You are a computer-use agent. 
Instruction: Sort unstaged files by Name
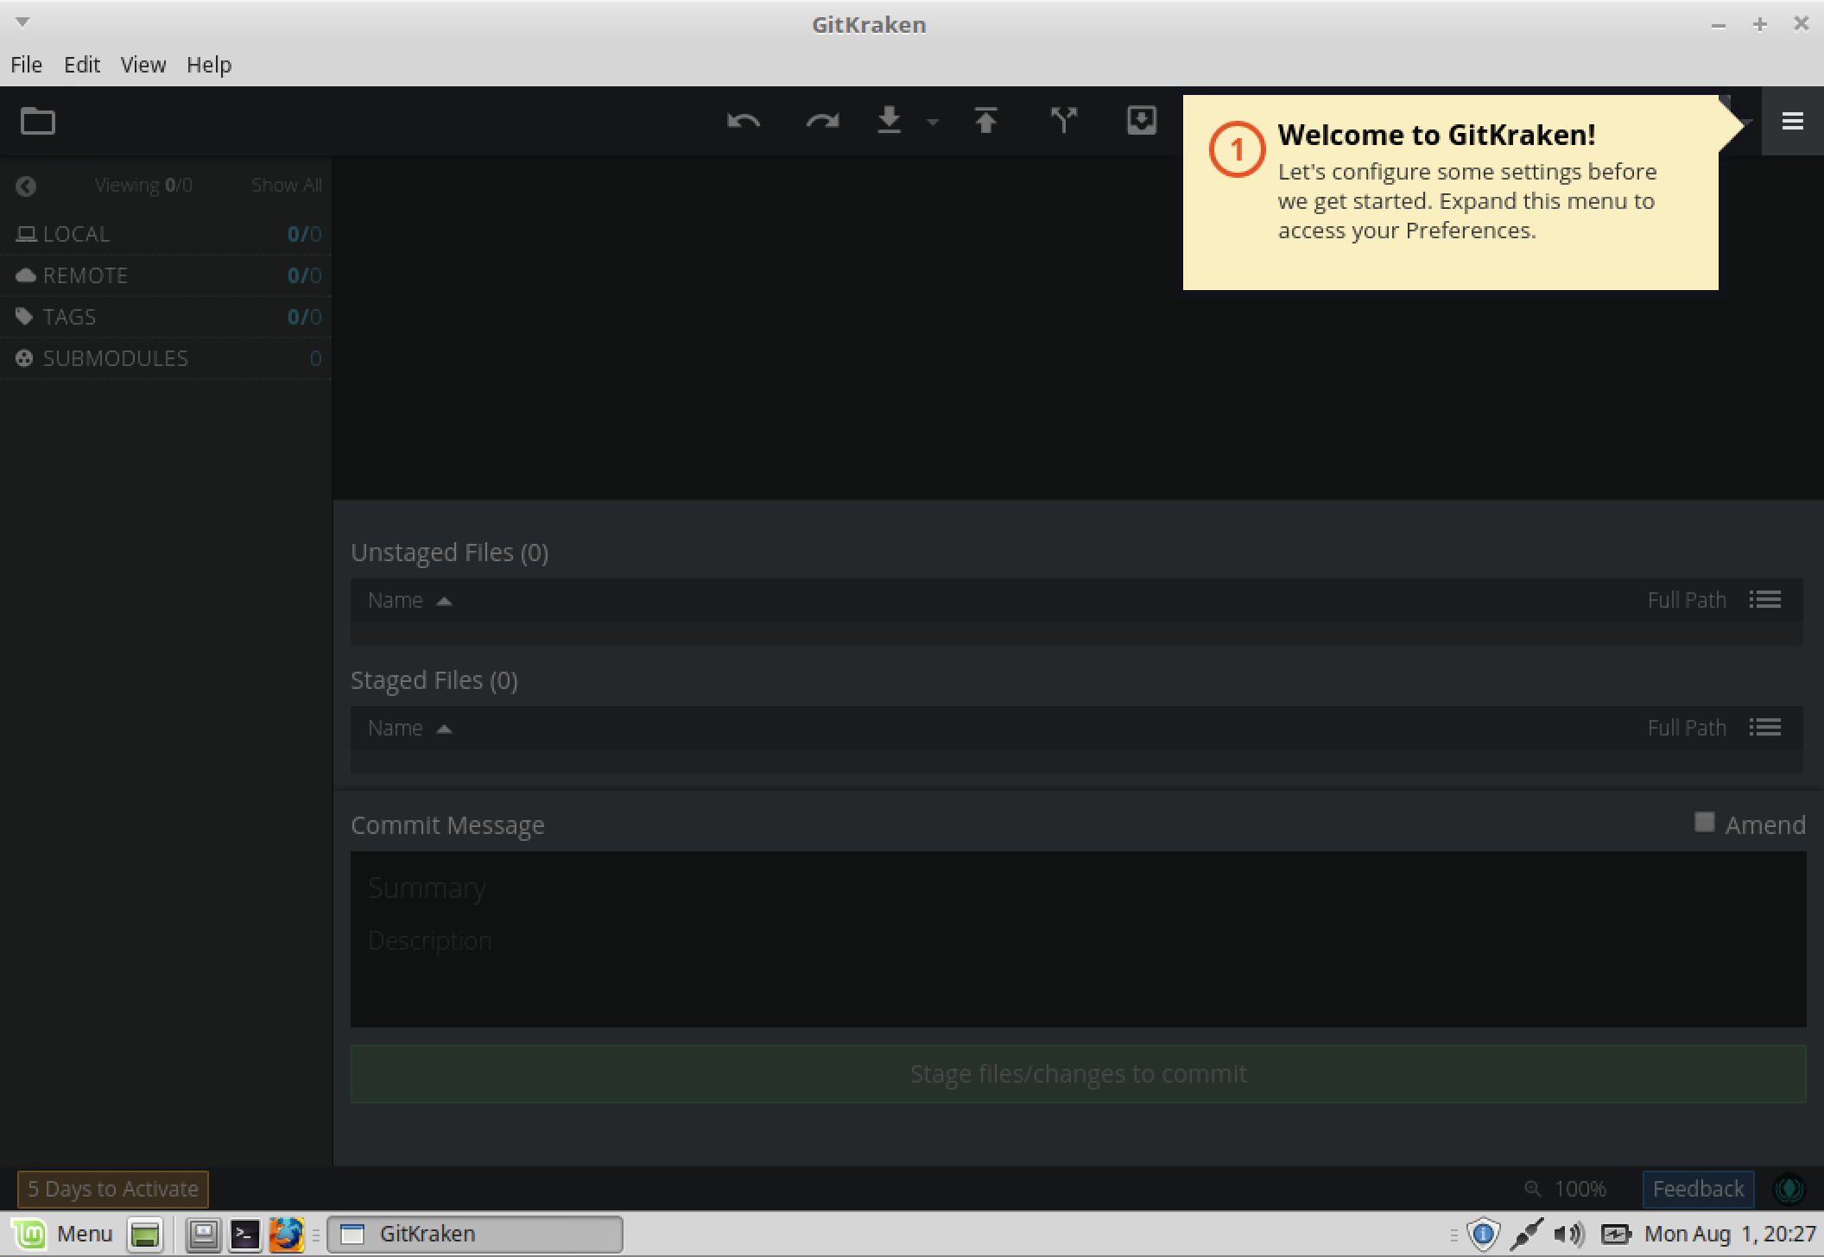click(409, 600)
